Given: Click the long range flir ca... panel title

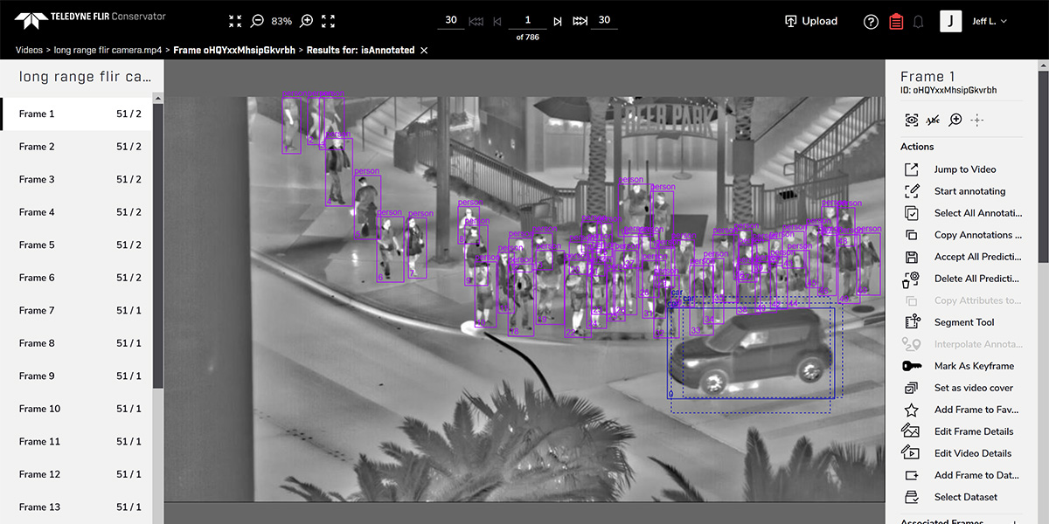Looking at the screenshot, I should click(86, 77).
